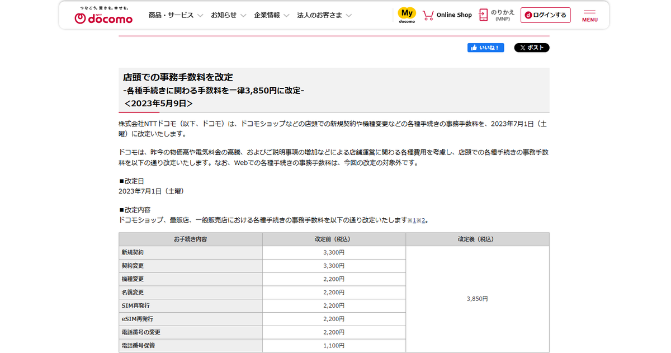Viewport: 671px width, 353px height.
Task: Expand the 企業情報 menu
Action: click(271, 15)
